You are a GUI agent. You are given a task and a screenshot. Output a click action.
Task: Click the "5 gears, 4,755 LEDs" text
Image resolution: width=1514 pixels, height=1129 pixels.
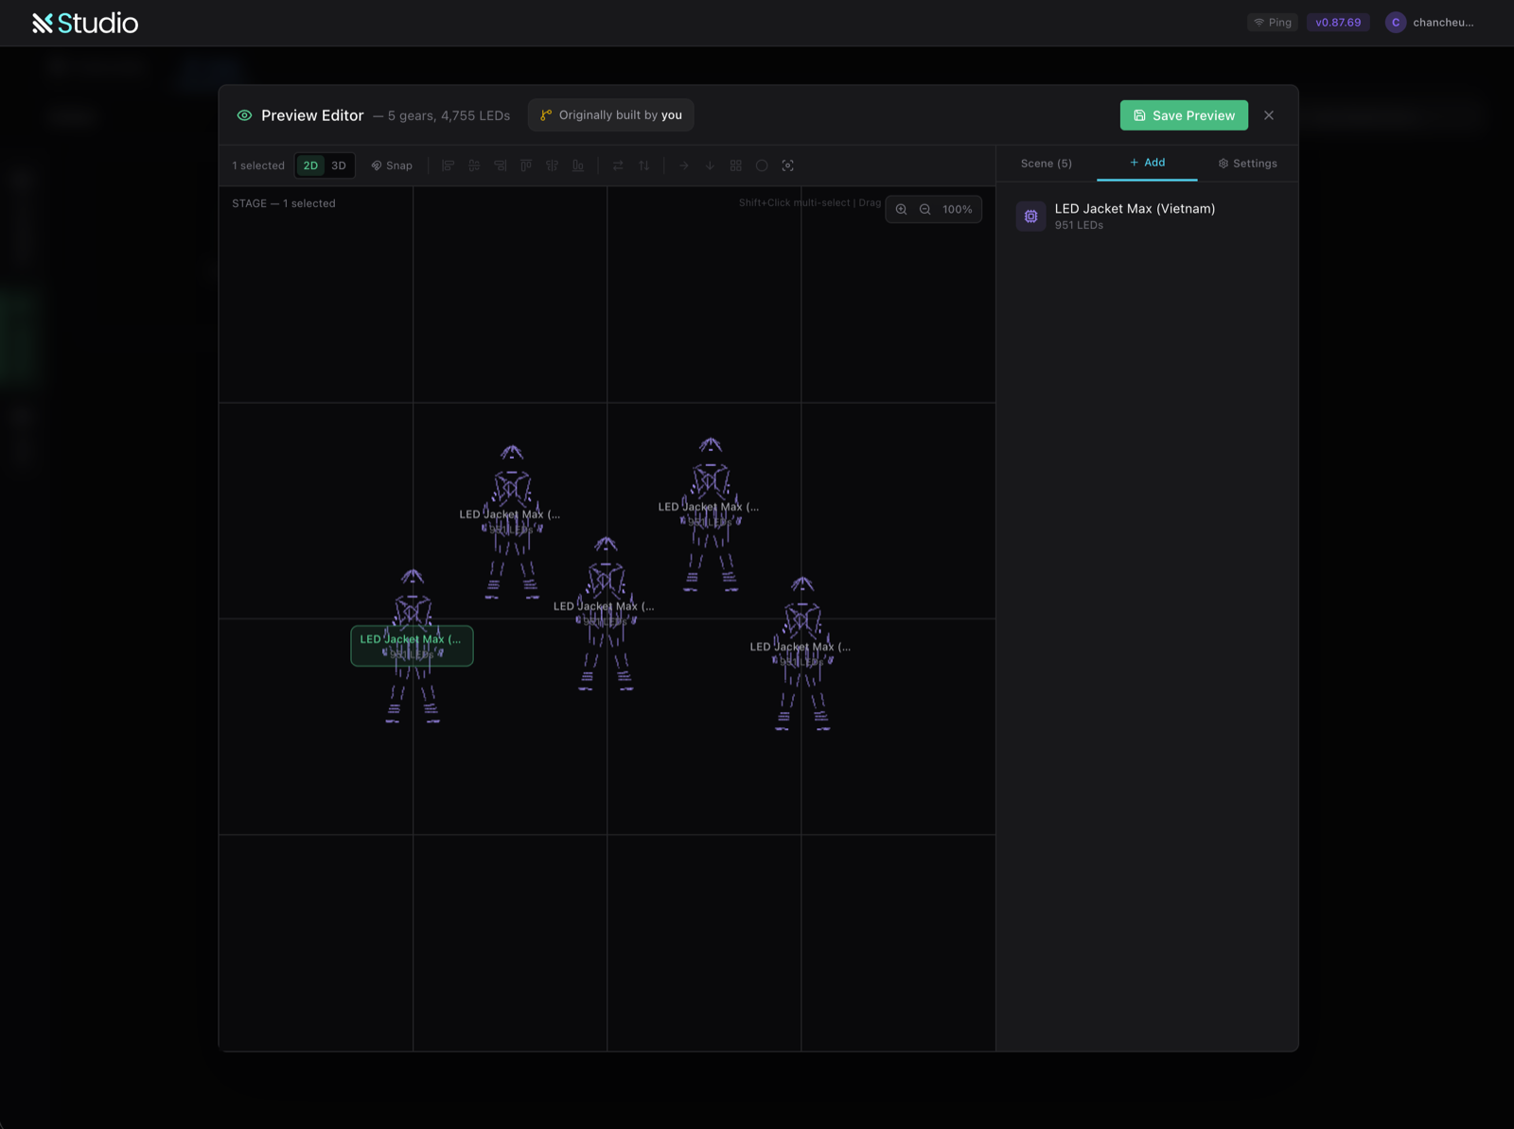[x=449, y=115]
